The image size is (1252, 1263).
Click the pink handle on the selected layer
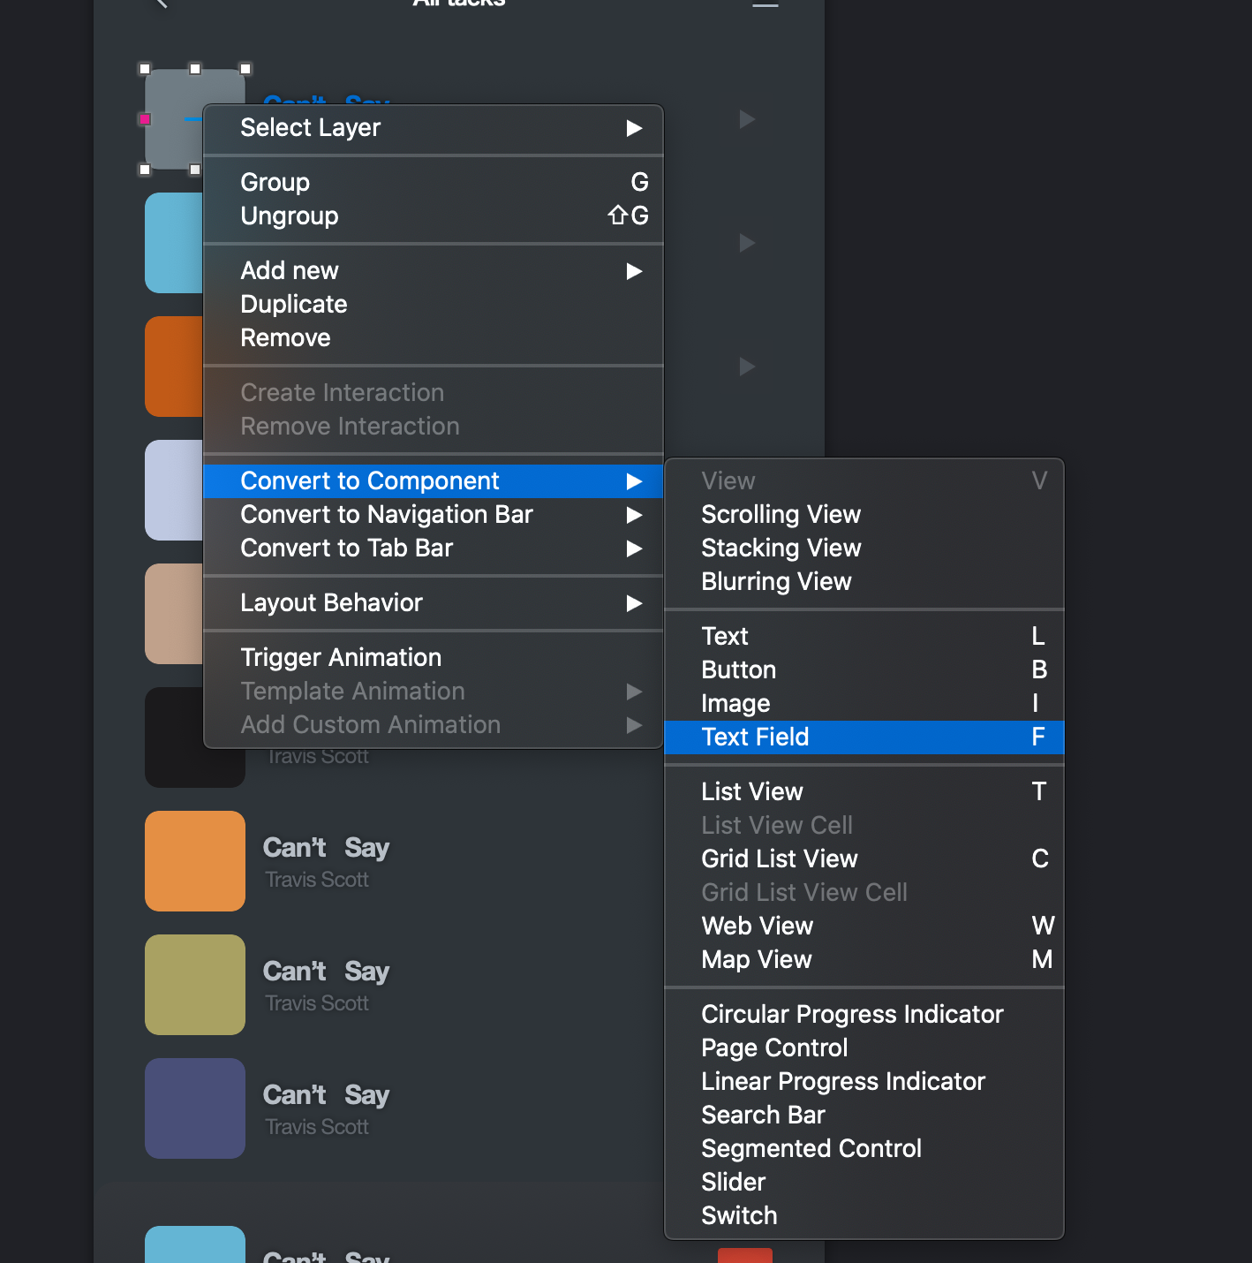click(x=146, y=119)
